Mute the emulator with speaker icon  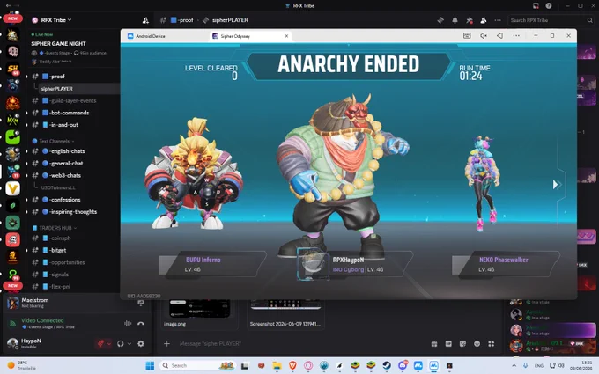point(484,35)
